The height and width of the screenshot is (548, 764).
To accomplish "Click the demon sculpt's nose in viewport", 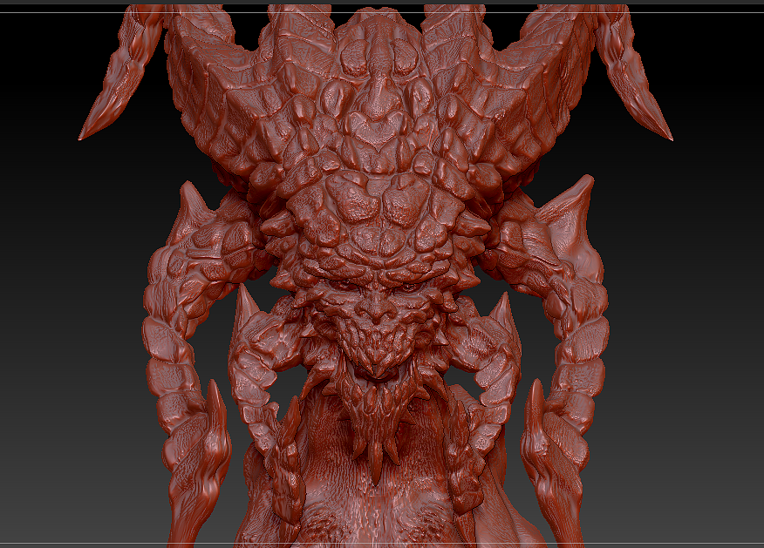I will (x=376, y=308).
